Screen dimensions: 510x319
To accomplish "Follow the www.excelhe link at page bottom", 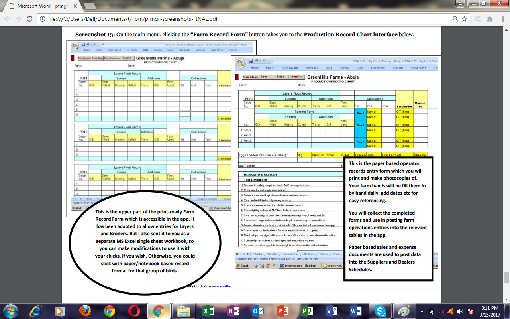I will (221, 286).
